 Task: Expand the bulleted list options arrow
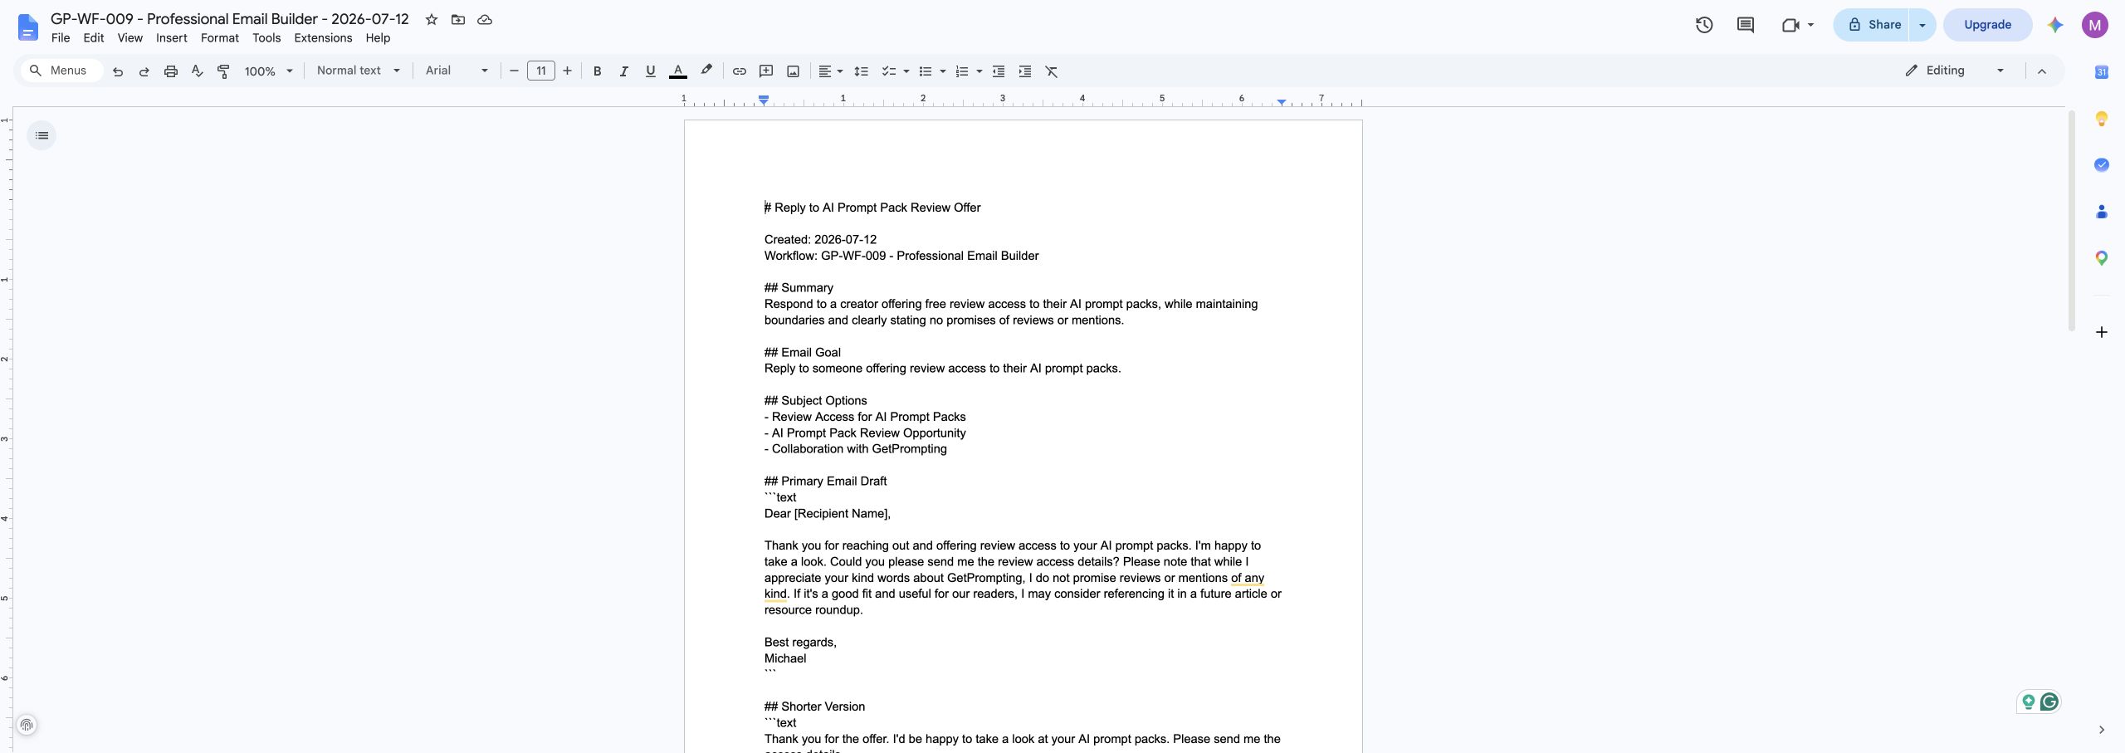coord(943,71)
